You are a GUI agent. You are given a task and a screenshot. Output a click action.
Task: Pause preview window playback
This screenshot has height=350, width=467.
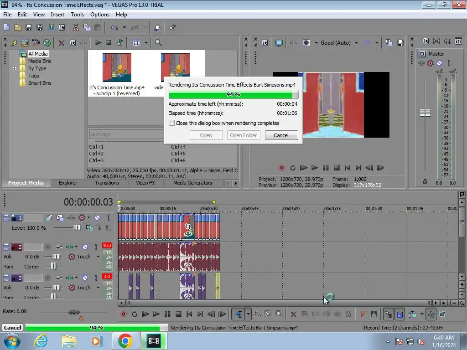(326, 168)
